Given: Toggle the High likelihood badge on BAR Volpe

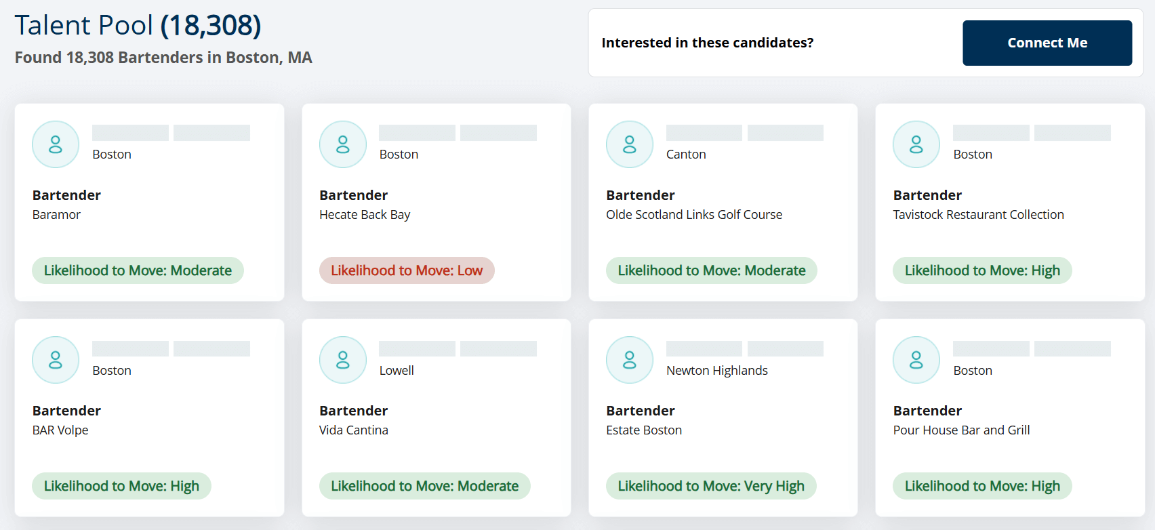Looking at the screenshot, I should tap(121, 486).
